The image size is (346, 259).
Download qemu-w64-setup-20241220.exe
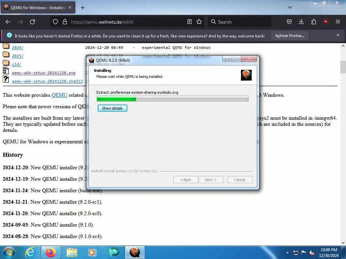point(44,73)
